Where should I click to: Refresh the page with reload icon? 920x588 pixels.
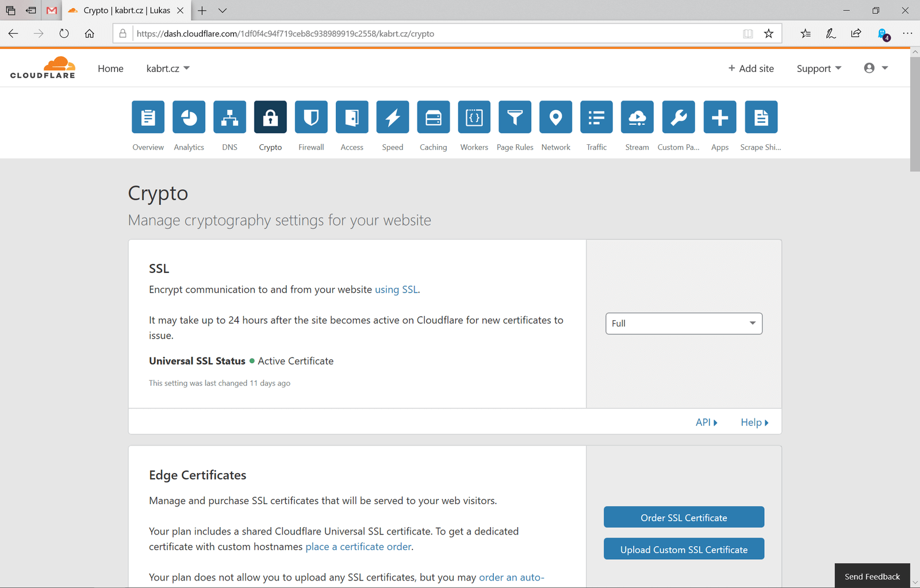click(64, 33)
